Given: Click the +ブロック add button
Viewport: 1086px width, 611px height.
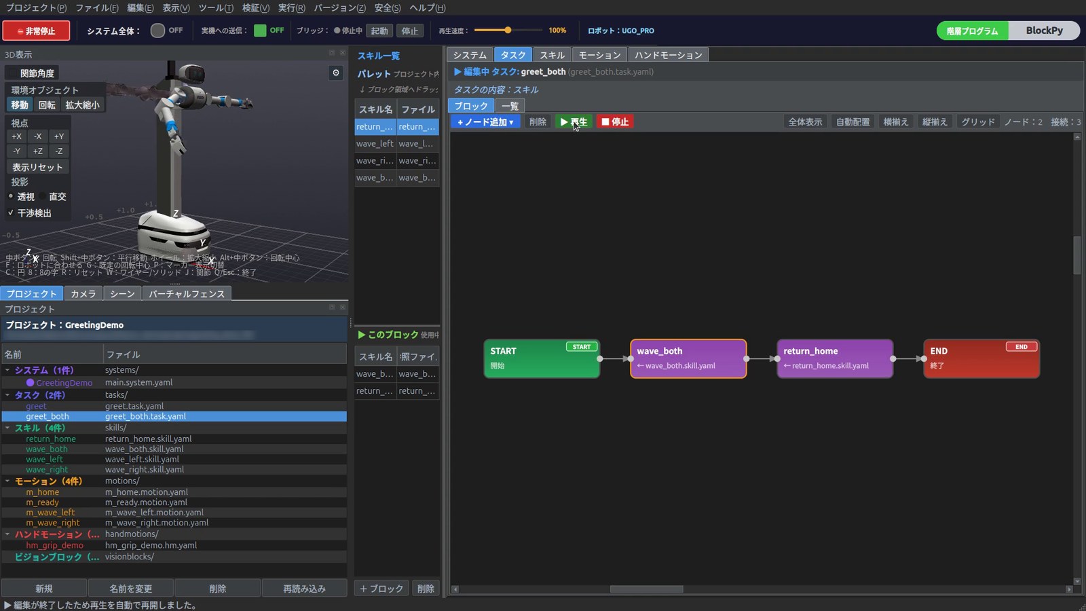Looking at the screenshot, I should point(381,589).
